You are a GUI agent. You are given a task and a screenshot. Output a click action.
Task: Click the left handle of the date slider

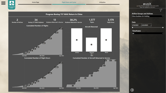[133, 28]
